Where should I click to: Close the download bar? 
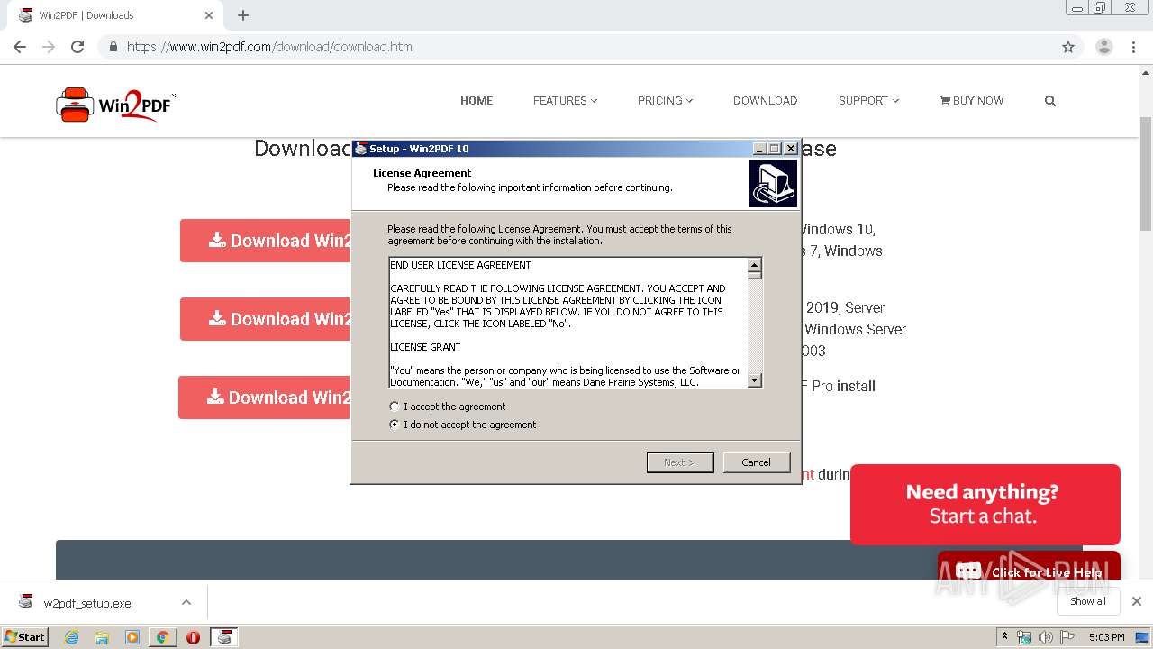click(1137, 601)
